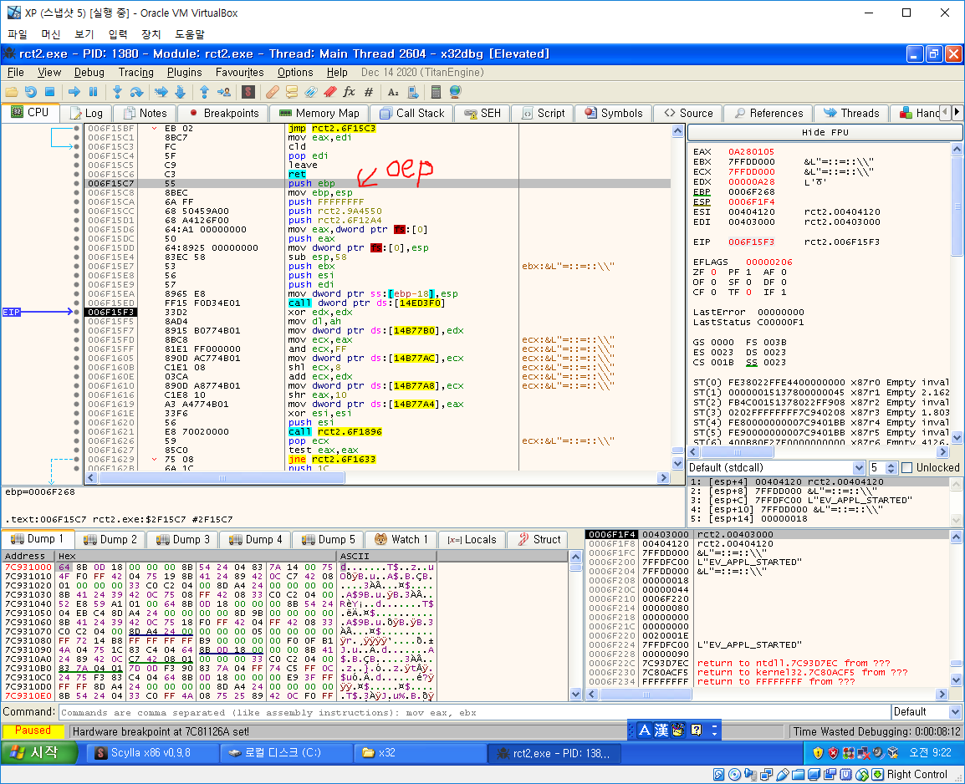Click the Windows Security Alert tray icon
965x784 pixels.
point(833,752)
